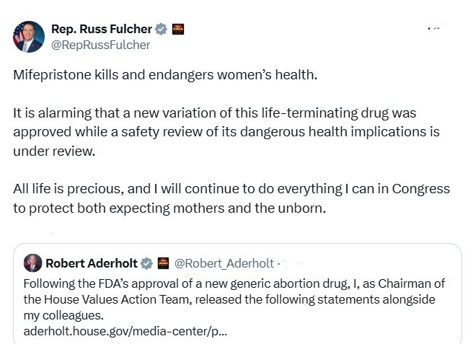Open Rep. Russ Fulcher's profile picture
Image resolution: width=473 pixels, height=344 pixels.
coord(28,36)
